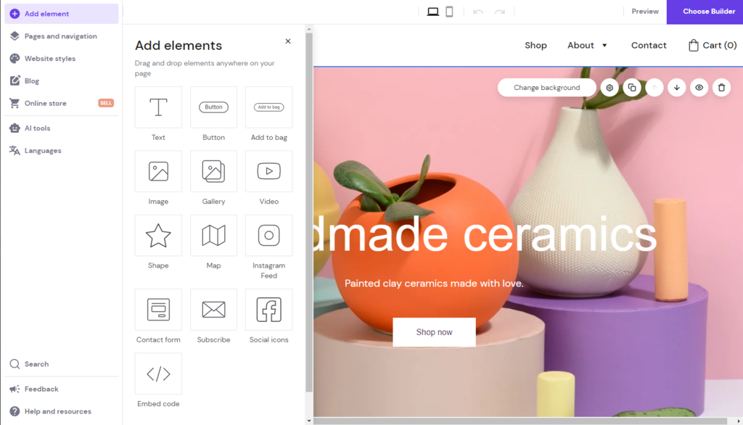
Task: Add an Image element
Action: [158, 171]
